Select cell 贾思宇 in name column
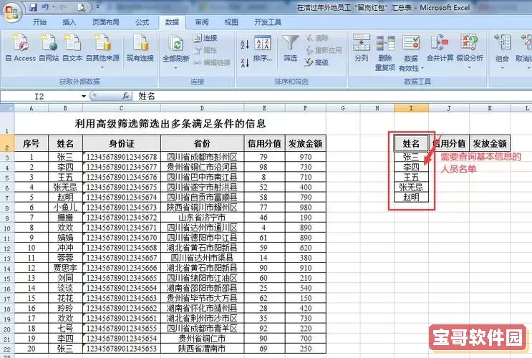This screenshot has width=532, height=358. coord(65,268)
